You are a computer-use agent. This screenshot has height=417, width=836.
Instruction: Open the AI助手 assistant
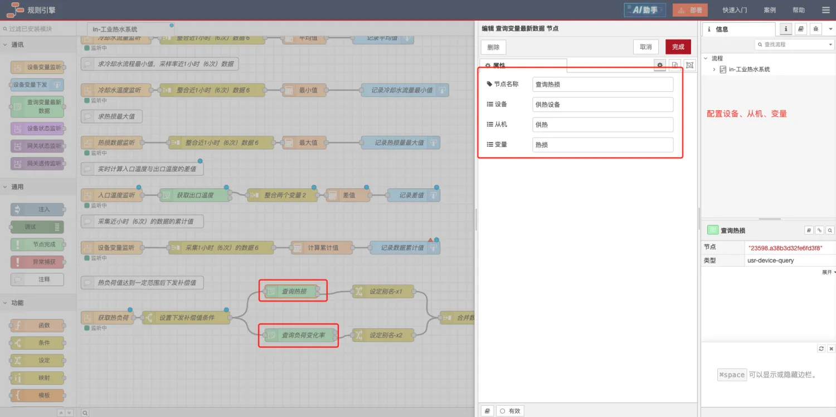click(x=645, y=10)
